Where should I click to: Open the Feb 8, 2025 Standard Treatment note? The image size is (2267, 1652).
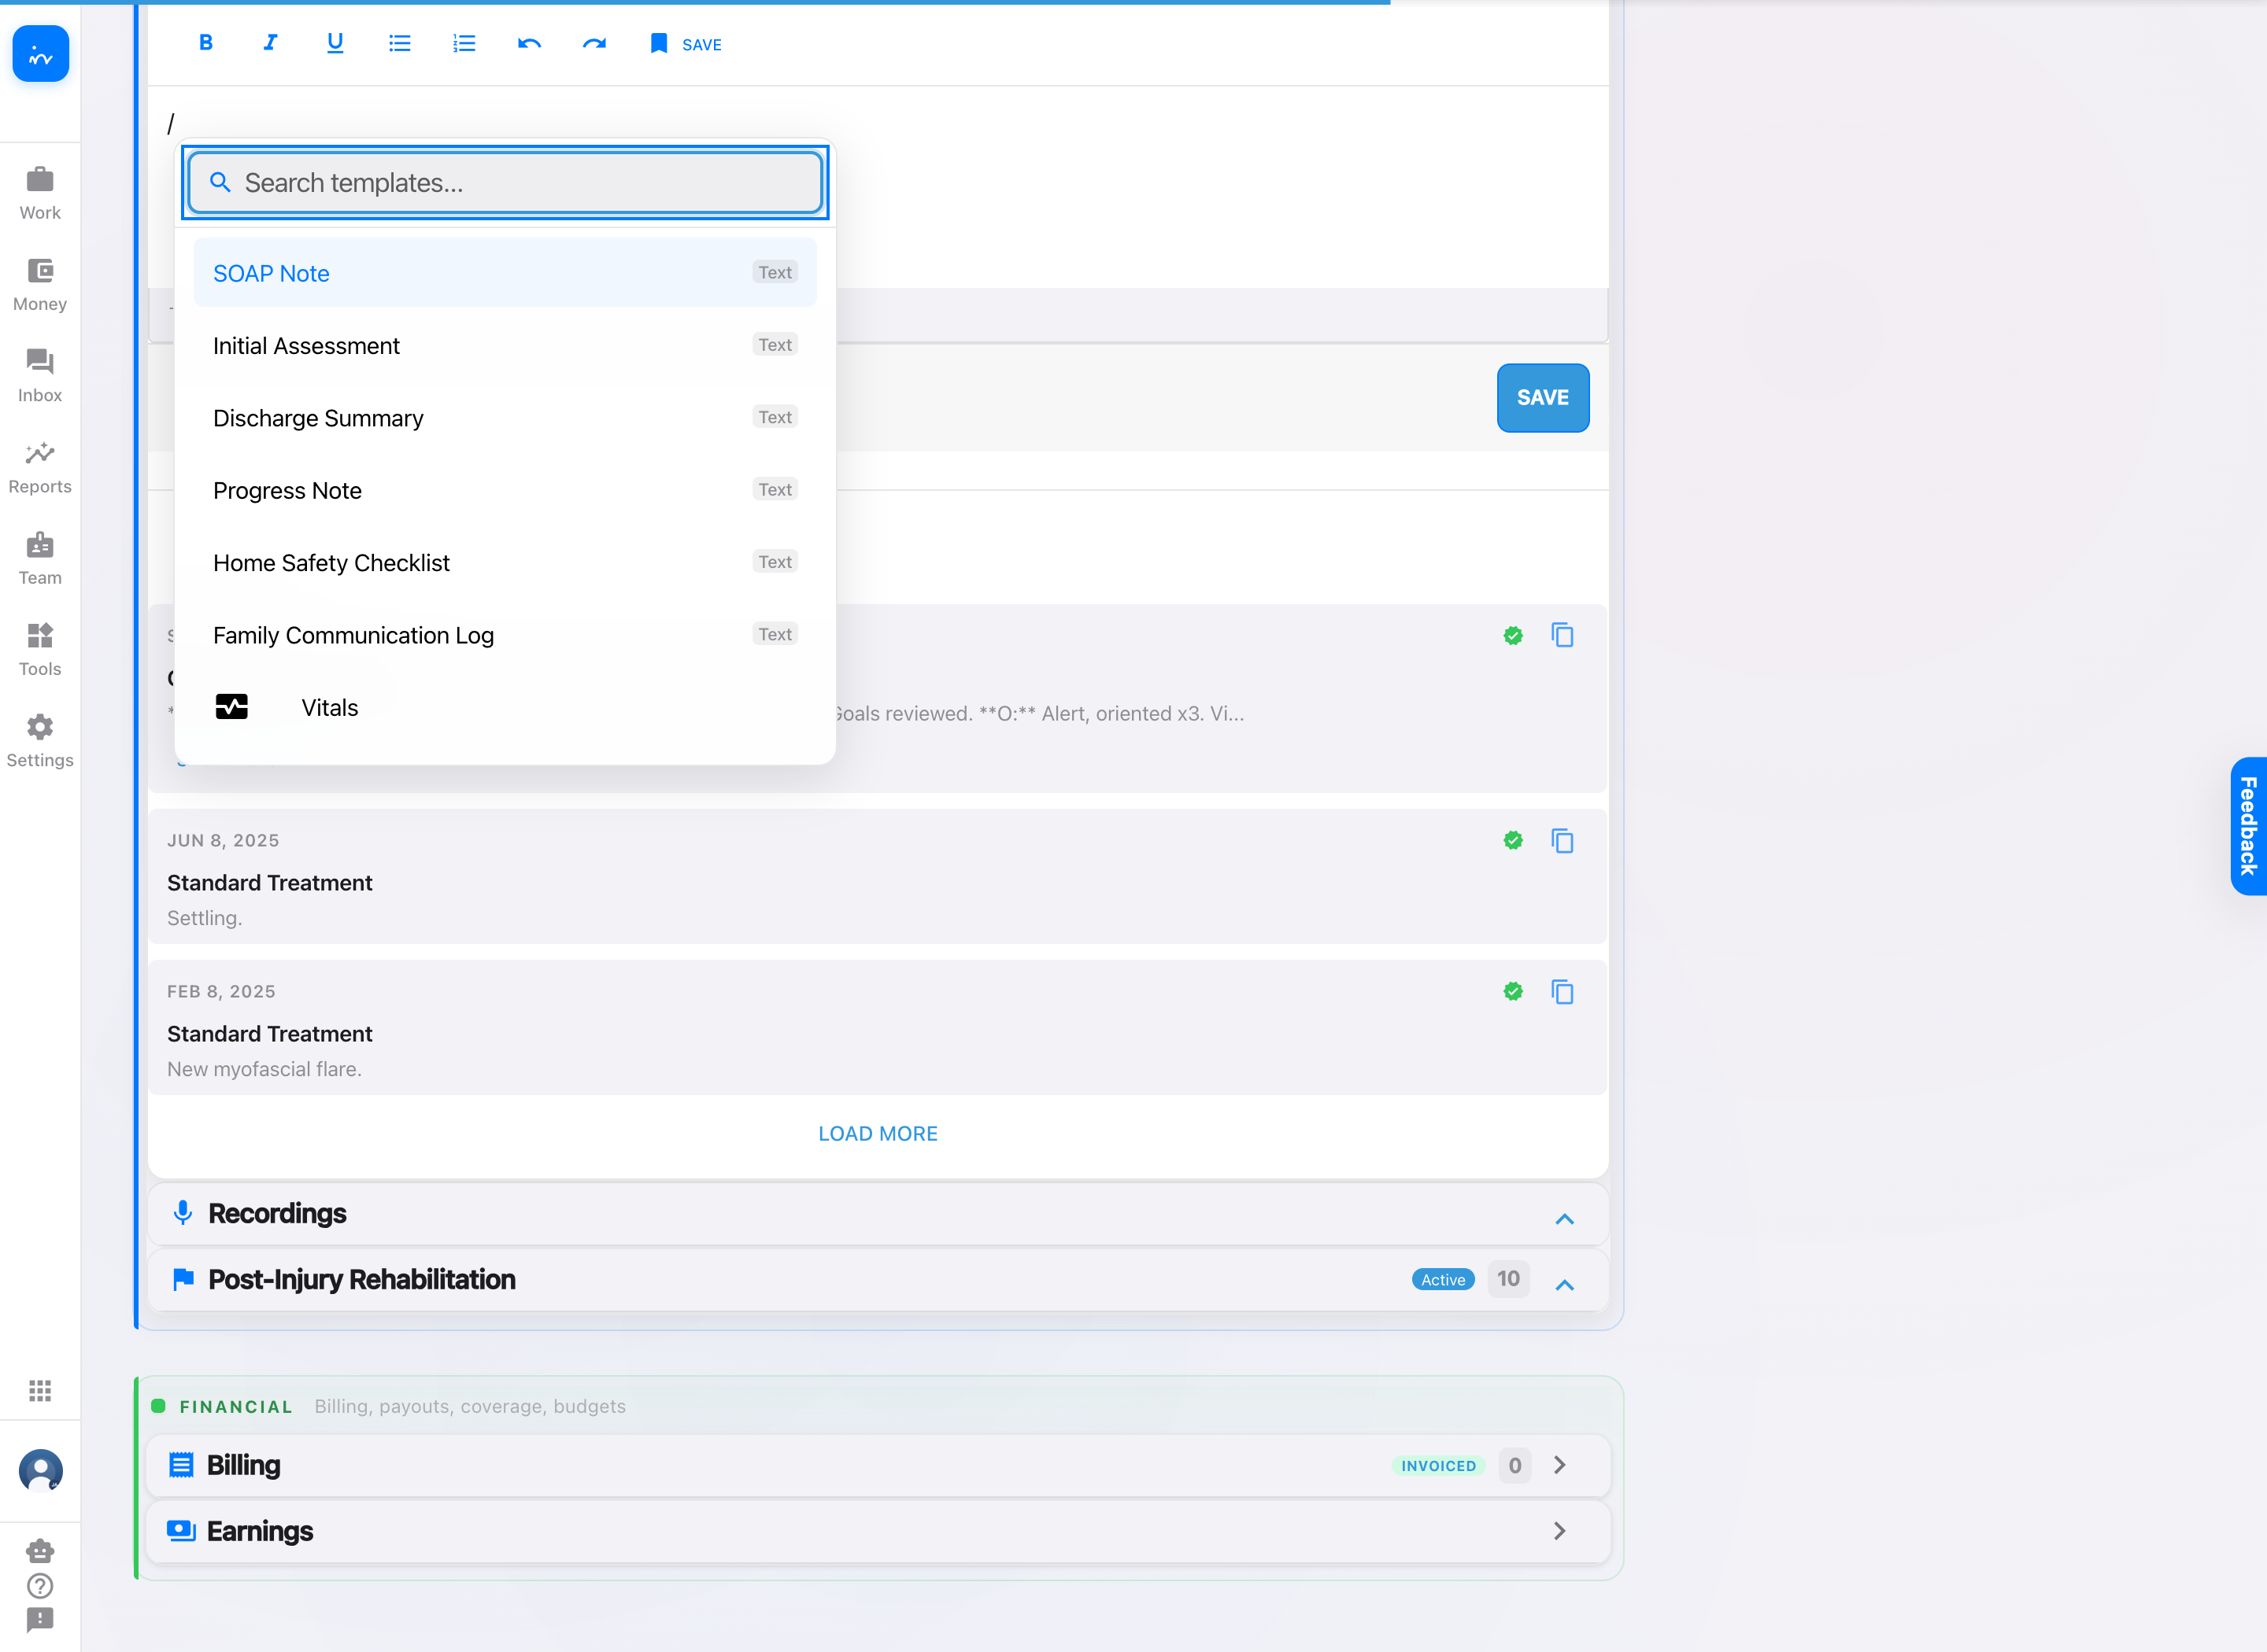pos(878,1028)
